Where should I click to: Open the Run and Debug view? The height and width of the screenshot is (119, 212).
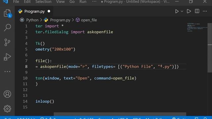click(x=7, y=57)
